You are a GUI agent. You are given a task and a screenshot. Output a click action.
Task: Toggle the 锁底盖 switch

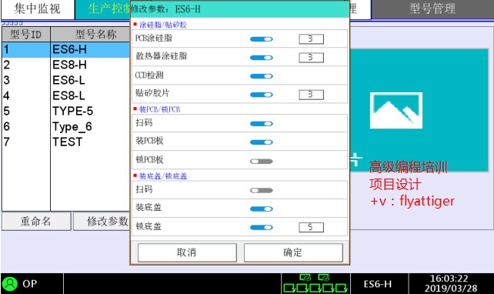point(262,228)
